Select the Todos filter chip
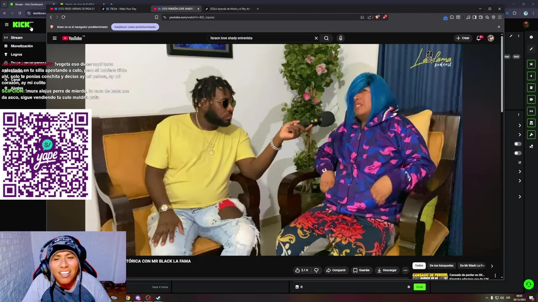The width and height of the screenshot is (538, 302). tap(419, 266)
